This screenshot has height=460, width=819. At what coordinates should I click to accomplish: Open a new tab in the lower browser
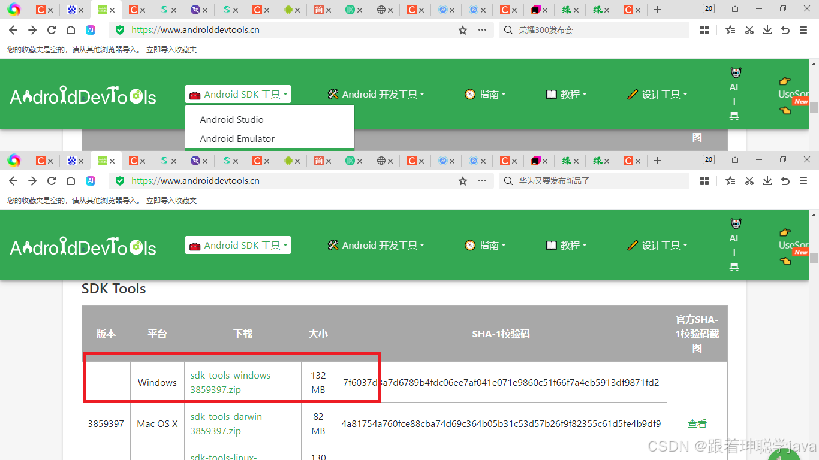[x=657, y=161]
